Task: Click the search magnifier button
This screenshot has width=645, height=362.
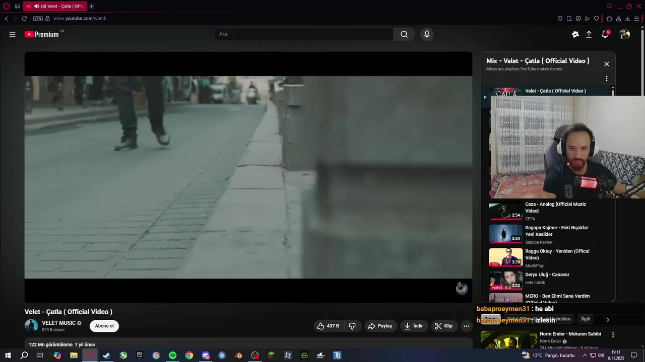Action: coord(404,34)
